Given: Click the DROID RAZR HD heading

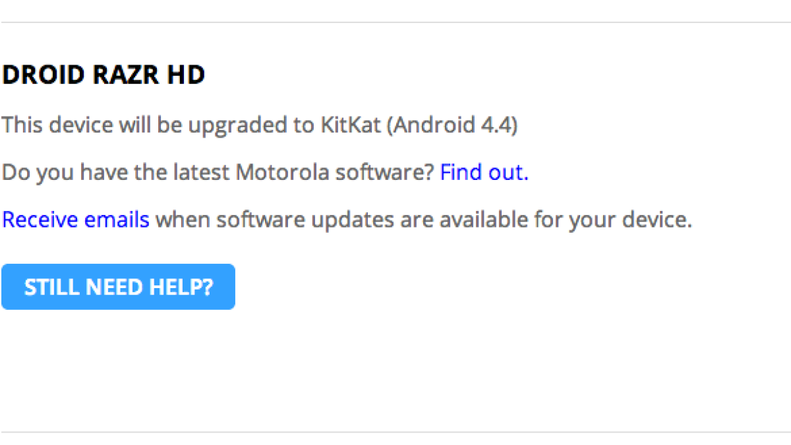Looking at the screenshot, I should (103, 75).
